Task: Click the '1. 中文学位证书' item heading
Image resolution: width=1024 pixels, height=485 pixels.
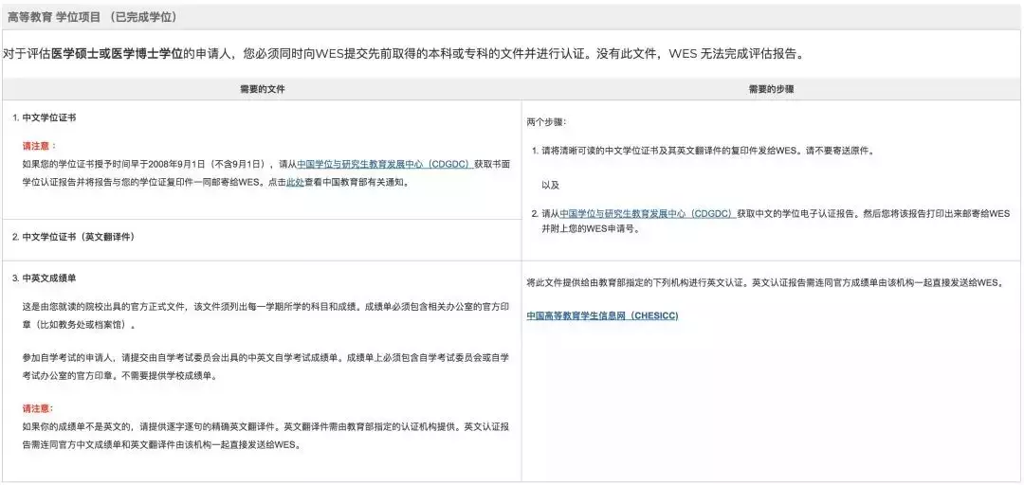Action: [x=45, y=117]
